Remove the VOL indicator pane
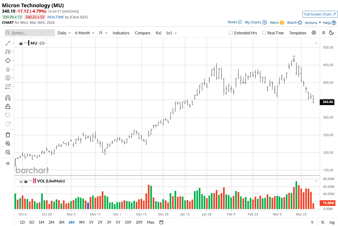 coord(21,182)
